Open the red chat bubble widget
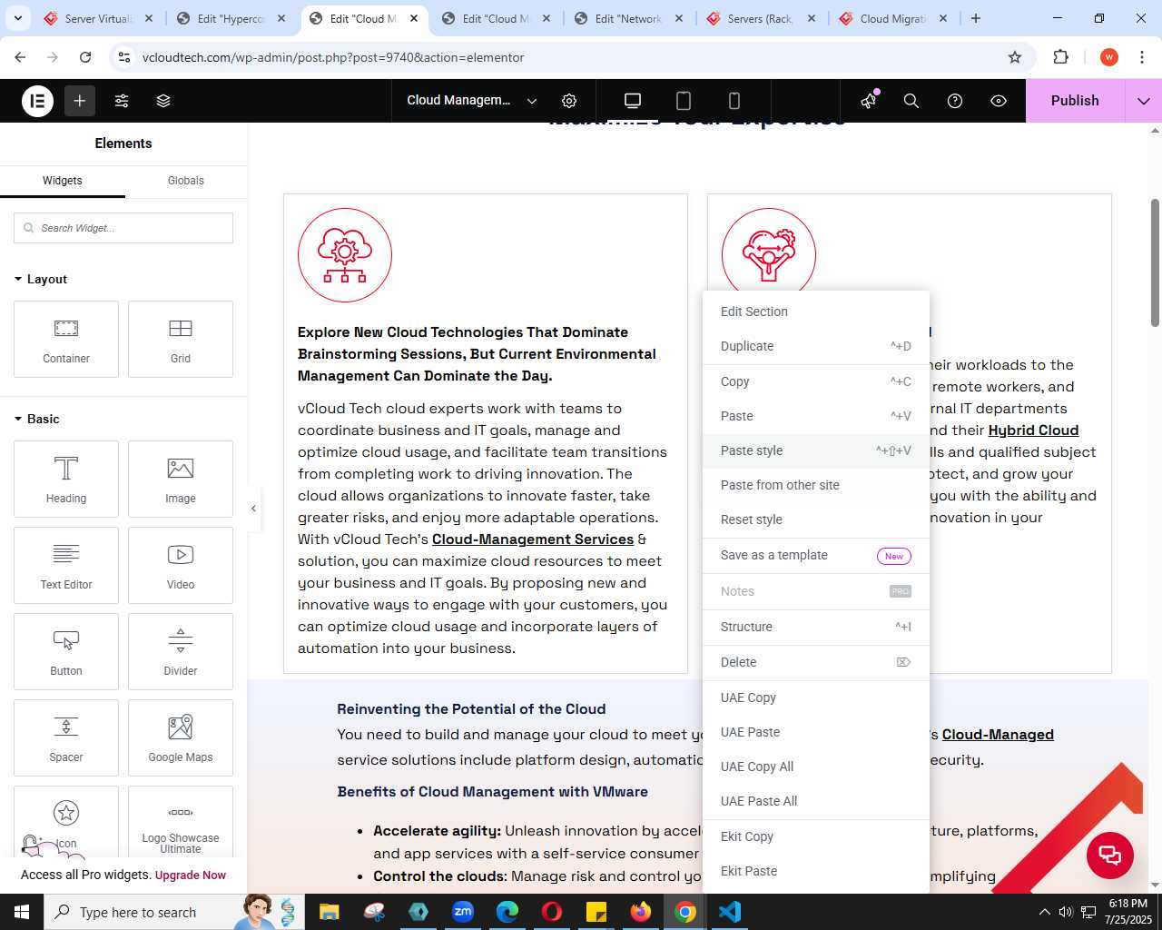 (1110, 855)
